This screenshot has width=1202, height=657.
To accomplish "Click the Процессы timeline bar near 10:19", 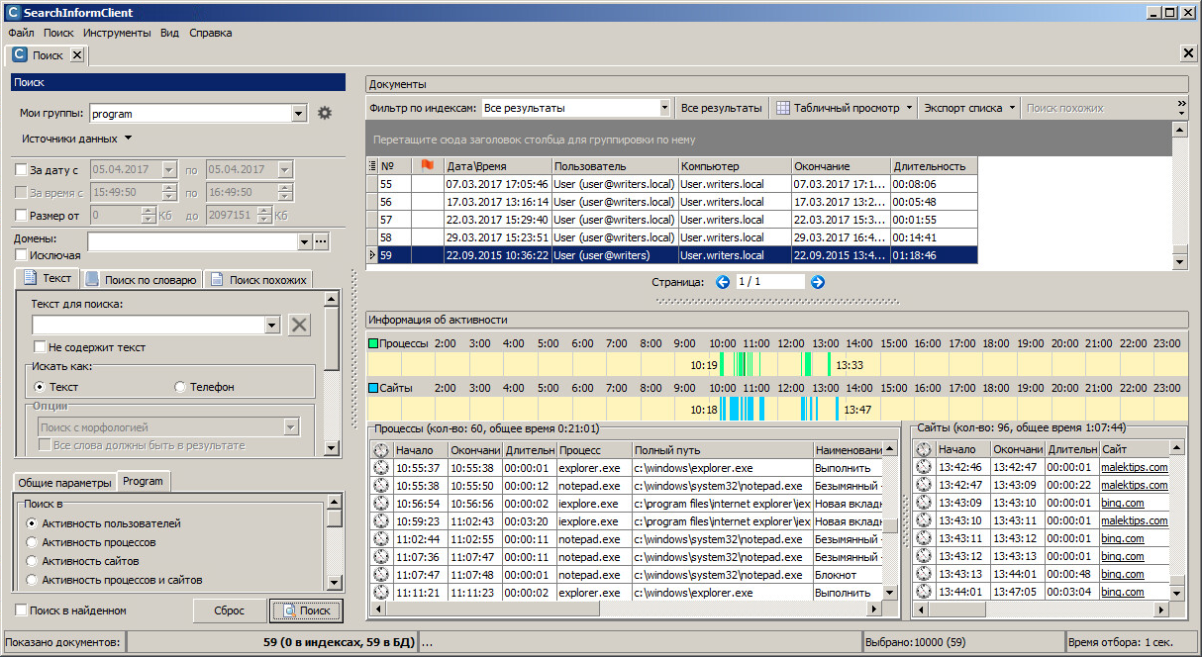I will pos(723,364).
